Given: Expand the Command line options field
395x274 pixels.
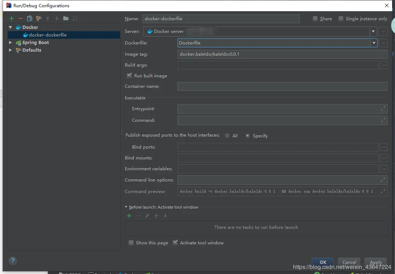Looking at the screenshot, I should pos(383,180).
